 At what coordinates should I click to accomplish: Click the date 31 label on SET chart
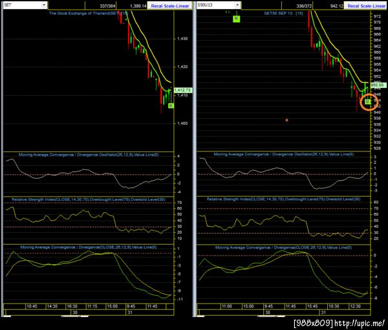[130, 313]
